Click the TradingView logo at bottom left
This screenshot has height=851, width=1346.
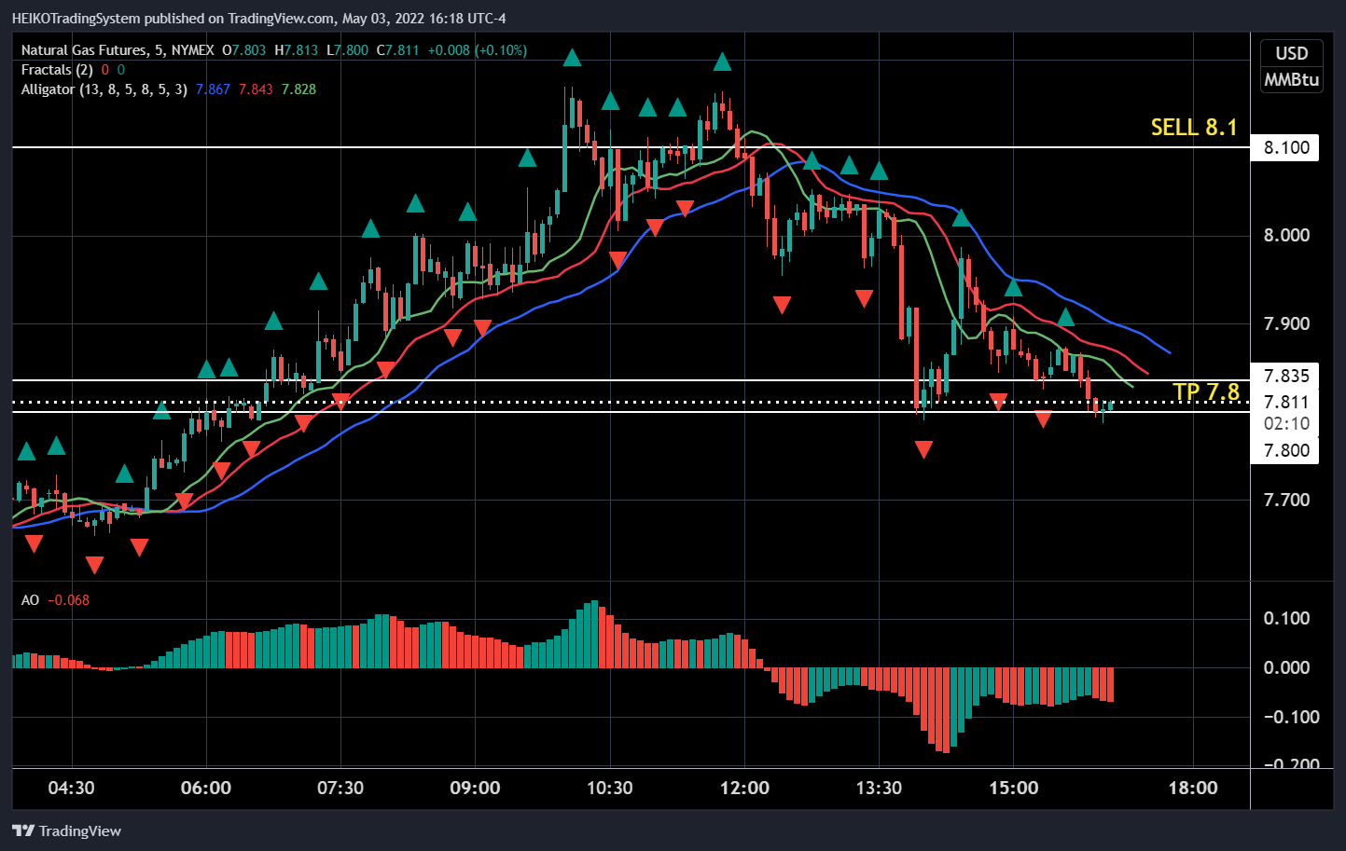coord(67,830)
